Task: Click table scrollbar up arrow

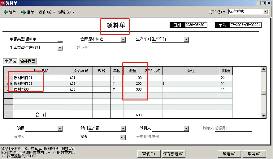Action: [x=264, y=69]
